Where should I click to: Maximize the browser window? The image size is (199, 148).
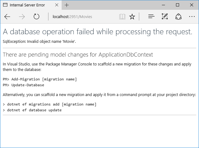(x=178, y=5)
